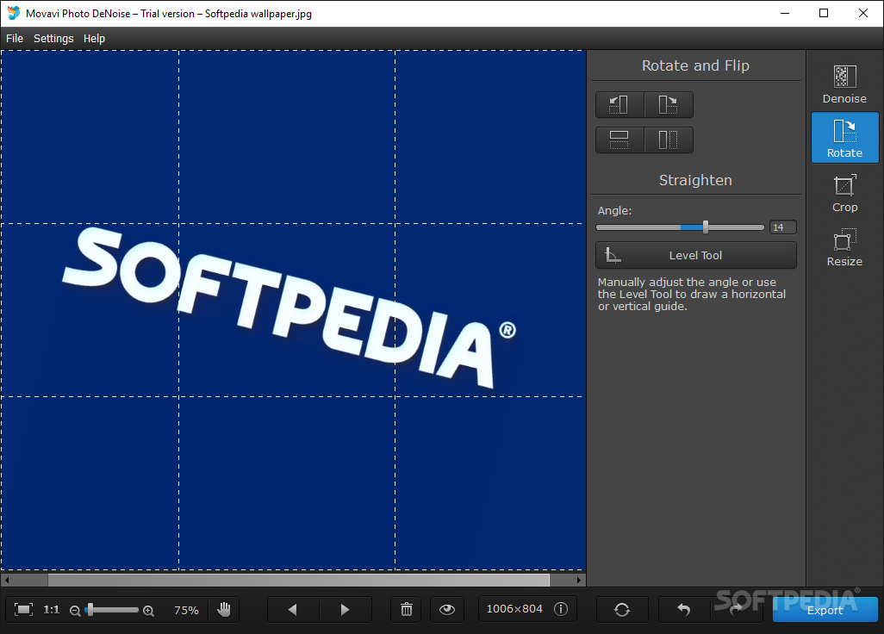Go to next image
The width and height of the screenshot is (884, 634).
pos(345,609)
